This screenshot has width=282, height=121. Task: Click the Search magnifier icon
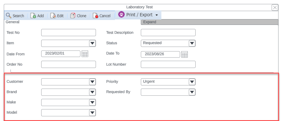click(8, 16)
